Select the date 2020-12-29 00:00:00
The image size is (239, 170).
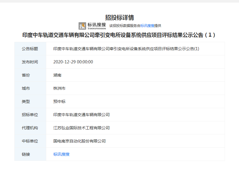(x=73, y=62)
